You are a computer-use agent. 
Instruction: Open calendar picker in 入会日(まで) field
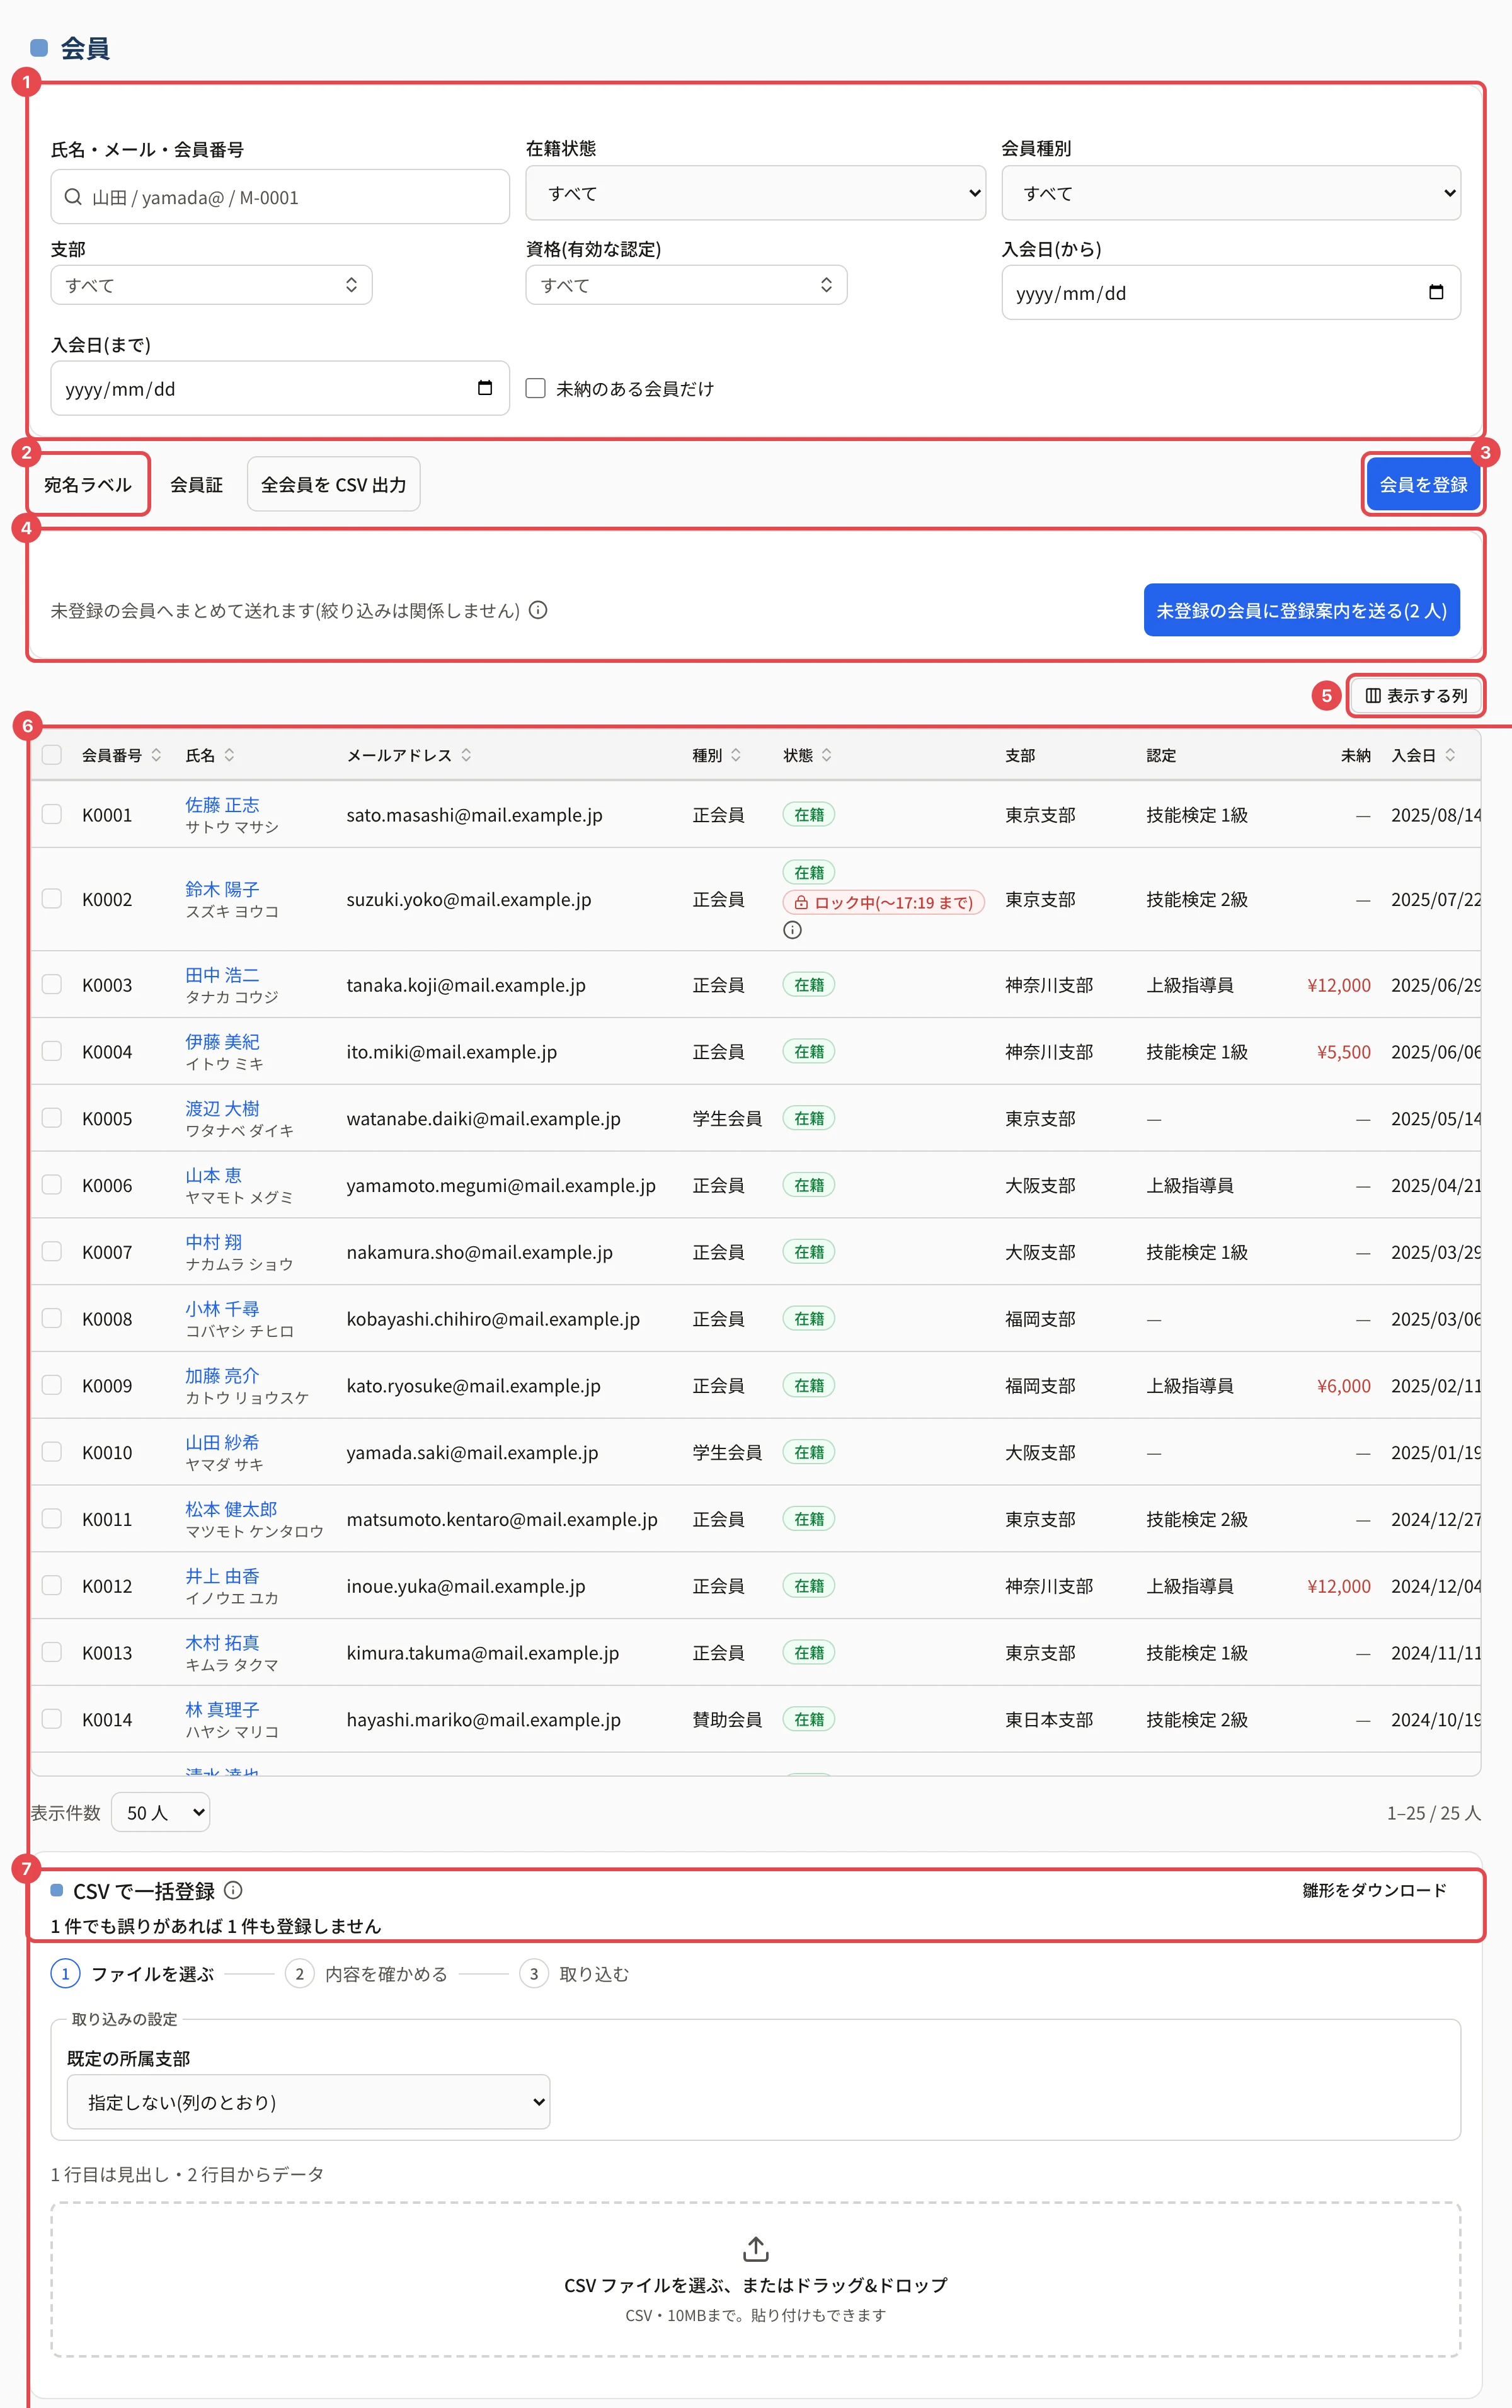click(x=485, y=388)
